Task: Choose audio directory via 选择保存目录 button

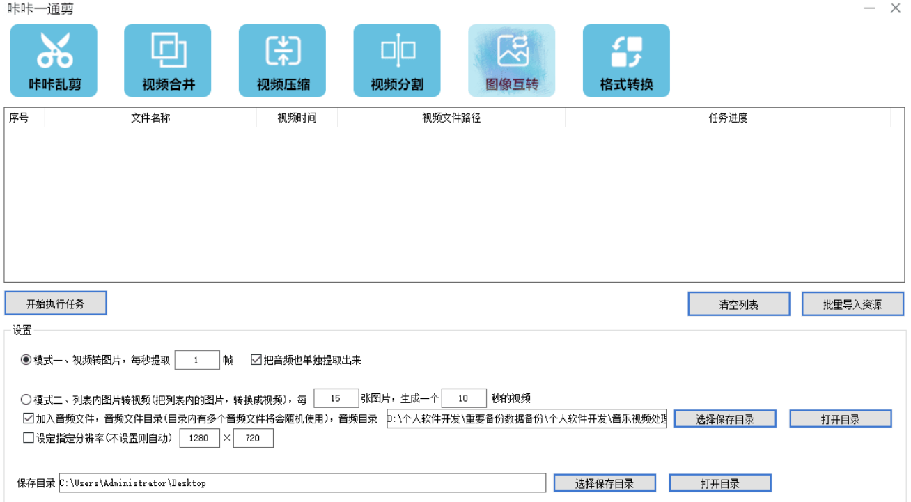Action: tap(724, 418)
